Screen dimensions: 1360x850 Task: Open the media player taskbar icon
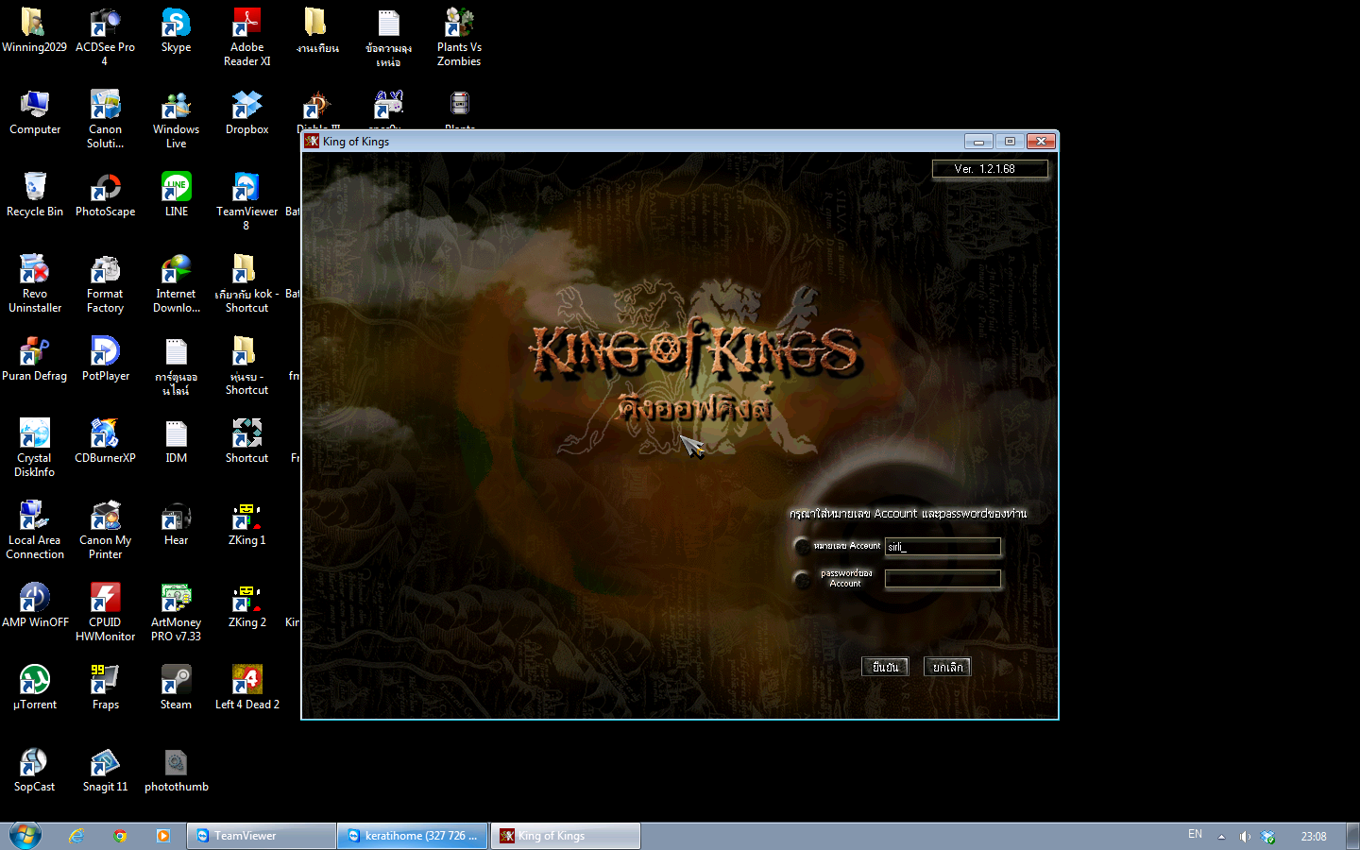(x=163, y=836)
